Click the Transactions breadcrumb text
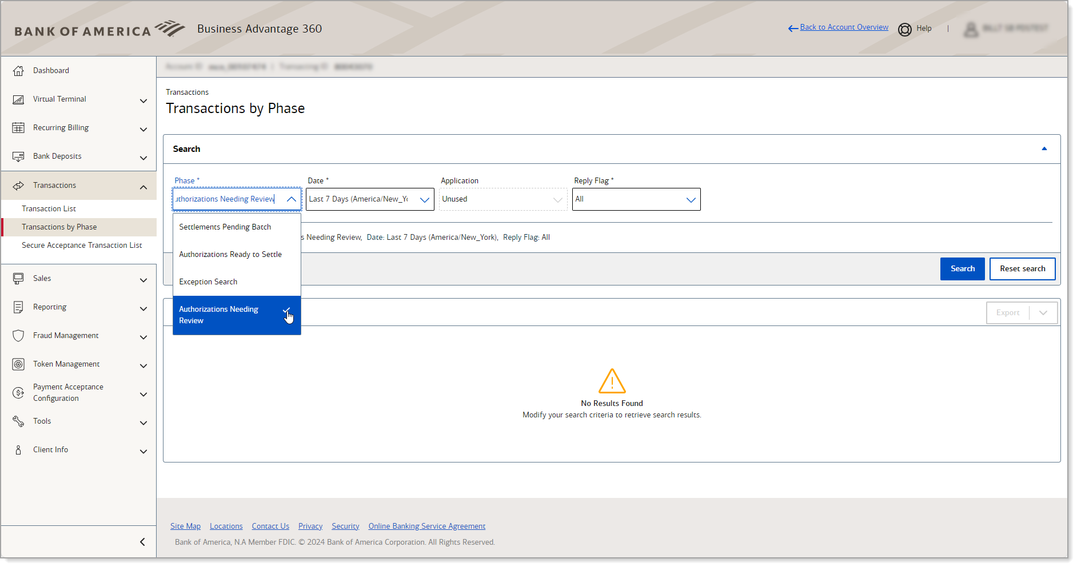 coord(187,93)
